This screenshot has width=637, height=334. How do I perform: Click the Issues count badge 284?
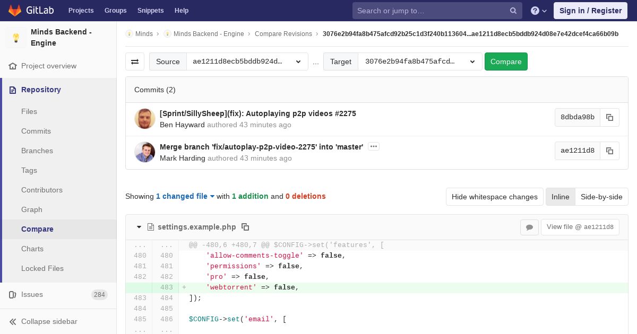(99, 295)
